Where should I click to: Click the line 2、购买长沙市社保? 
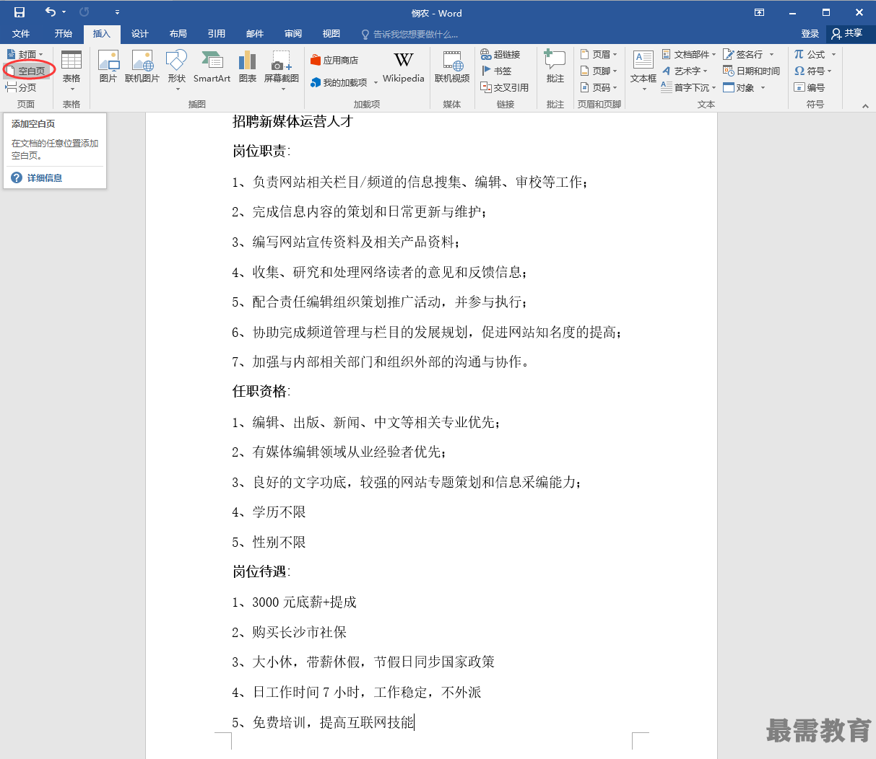pyautogui.click(x=289, y=632)
